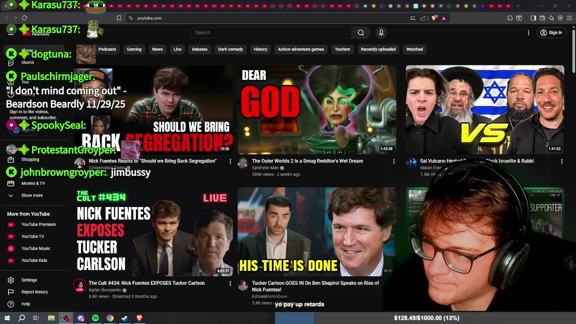Viewport: 576px width, 324px height.
Task: Open Tucker Carlson GOES IN video title
Action: (x=315, y=286)
